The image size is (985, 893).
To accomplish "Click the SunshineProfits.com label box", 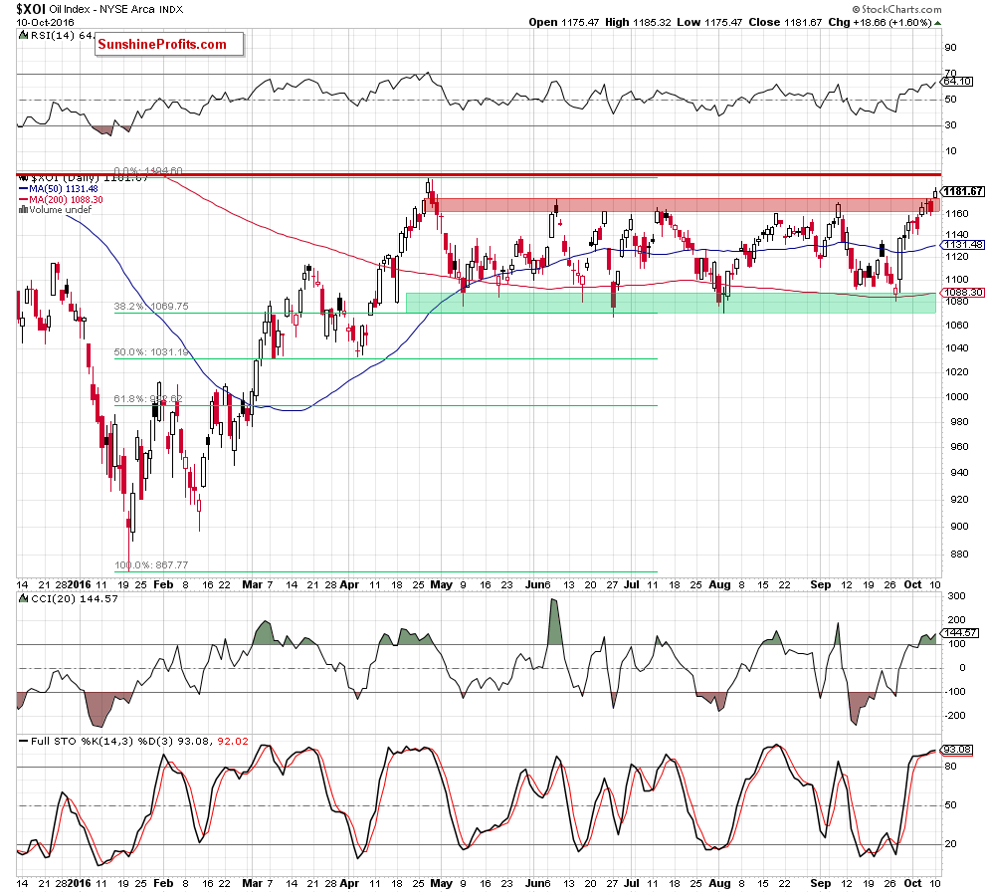I will [169, 45].
